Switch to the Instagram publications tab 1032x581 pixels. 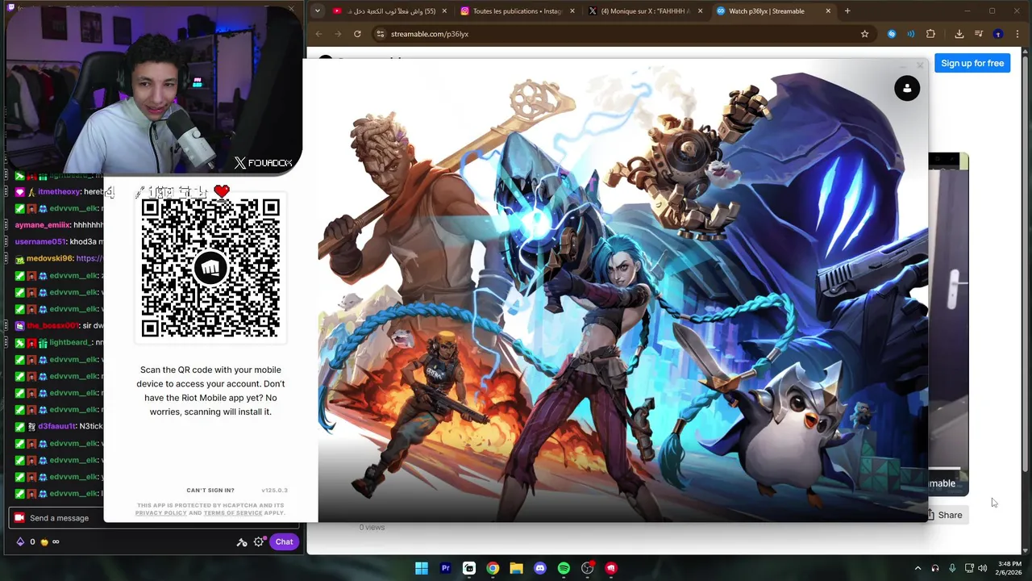[516, 11]
